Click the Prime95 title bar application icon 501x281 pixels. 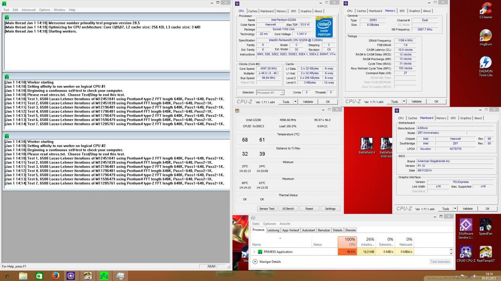click(x=4, y=3)
